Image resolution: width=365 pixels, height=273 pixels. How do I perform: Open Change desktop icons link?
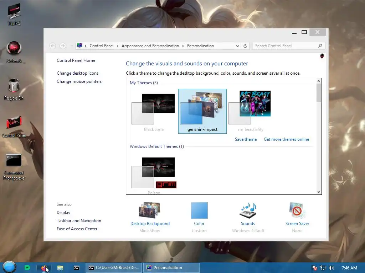(x=77, y=73)
